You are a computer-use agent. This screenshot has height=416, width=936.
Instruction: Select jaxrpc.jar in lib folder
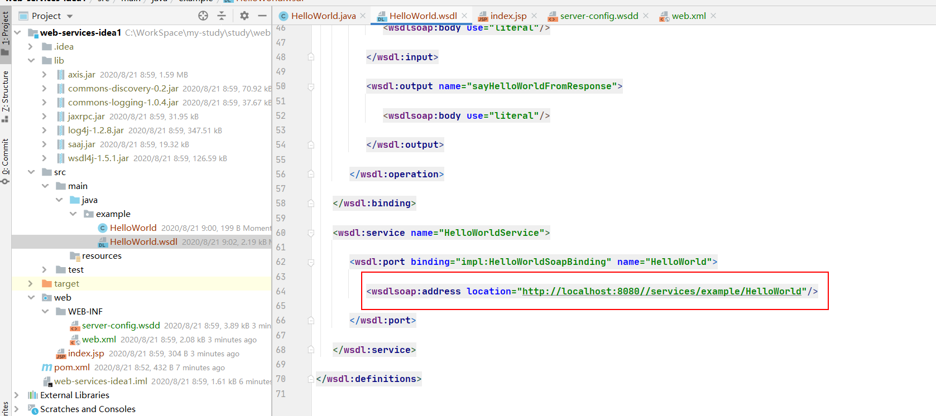tap(86, 116)
